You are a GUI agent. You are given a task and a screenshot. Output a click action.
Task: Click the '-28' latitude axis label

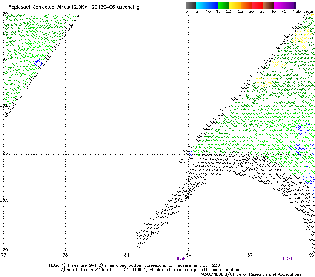click(x=4, y=201)
